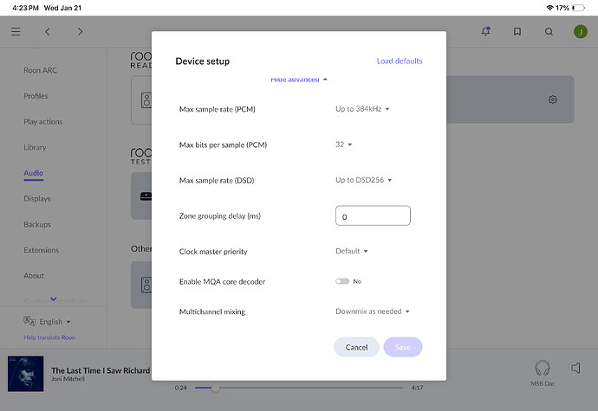Click the Load defaults link
The width and height of the screenshot is (598, 411).
[x=400, y=61]
